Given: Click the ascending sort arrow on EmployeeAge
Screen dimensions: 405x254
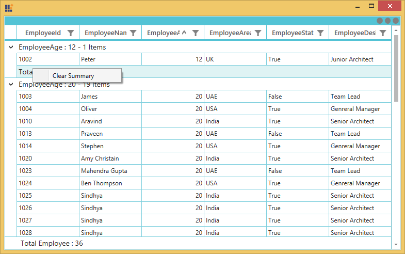Looking at the screenshot, I should click(184, 33).
